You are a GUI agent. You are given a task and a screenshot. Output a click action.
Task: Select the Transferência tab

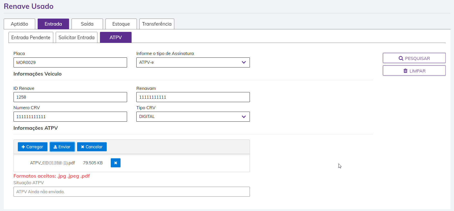(x=157, y=24)
